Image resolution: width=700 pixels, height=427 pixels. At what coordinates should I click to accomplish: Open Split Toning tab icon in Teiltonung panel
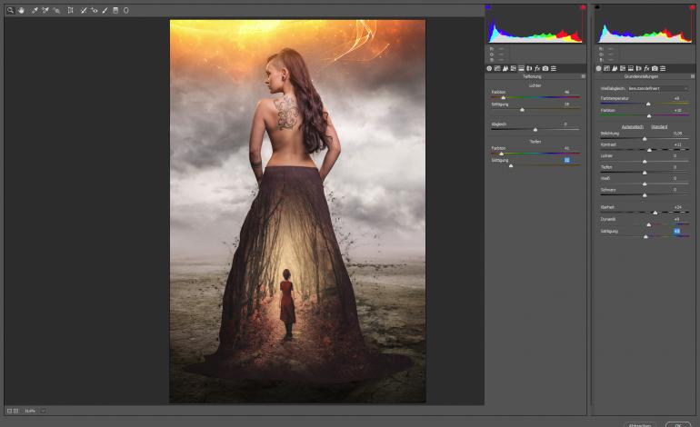point(522,68)
